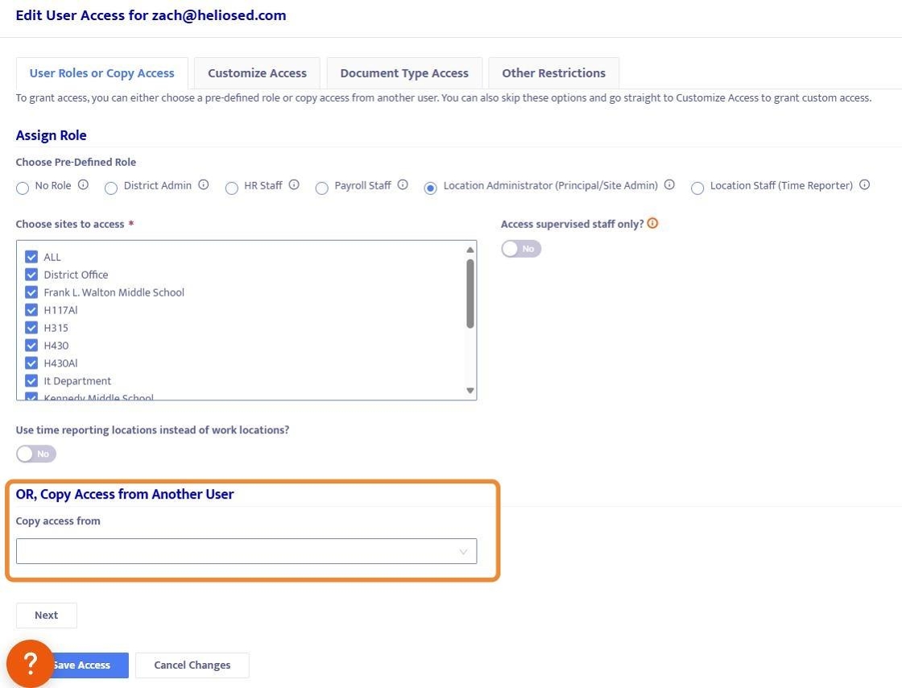Uncheck the Frank L. Walton Middle School checkbox
The height and width of the screenshot is (688, 902).
pyautogui.click(x=31, y=292)
